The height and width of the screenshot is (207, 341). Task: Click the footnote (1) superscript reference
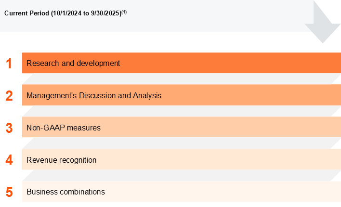pyautogui.click(x=124, y=12)
